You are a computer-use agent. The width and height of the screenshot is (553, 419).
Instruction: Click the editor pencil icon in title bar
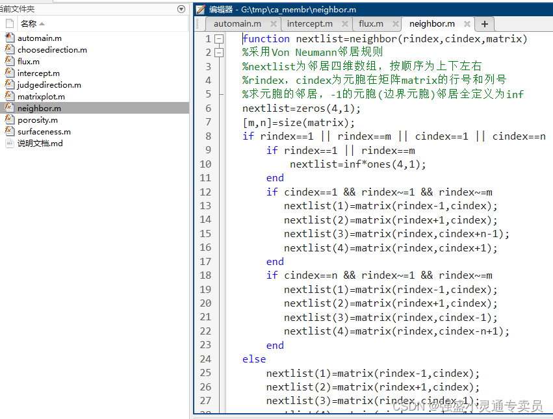coord(200,9)
